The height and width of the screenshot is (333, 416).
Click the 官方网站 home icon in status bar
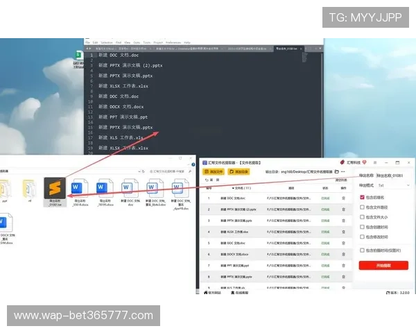204,292
